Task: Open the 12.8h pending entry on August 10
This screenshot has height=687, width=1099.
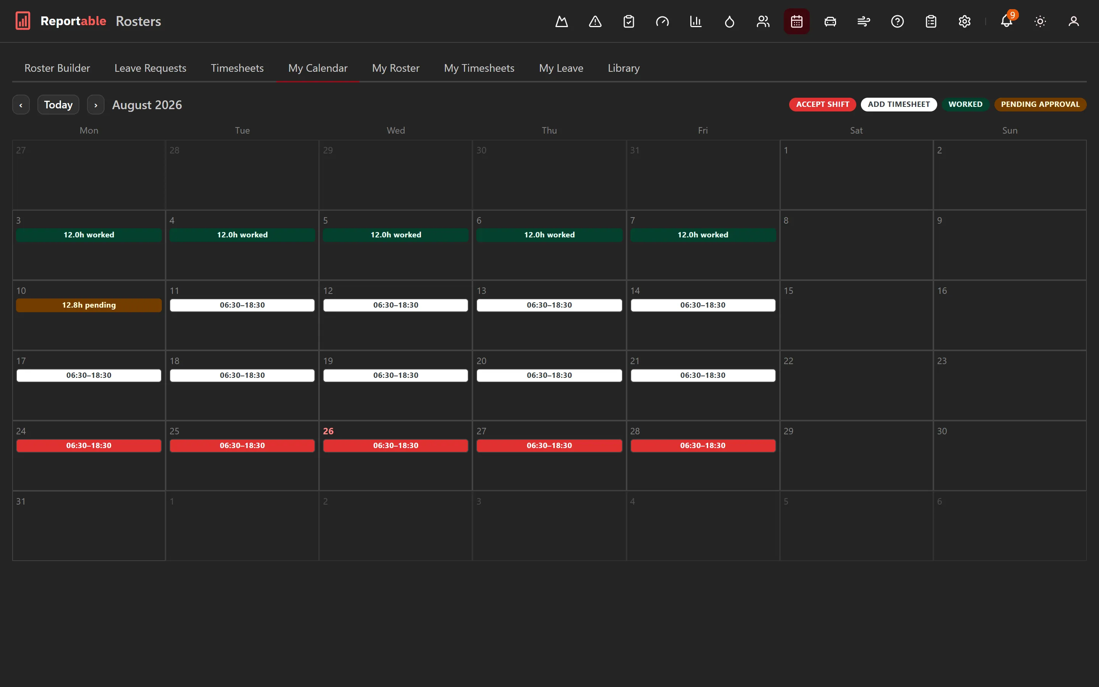Action: (x=89, y=305)
